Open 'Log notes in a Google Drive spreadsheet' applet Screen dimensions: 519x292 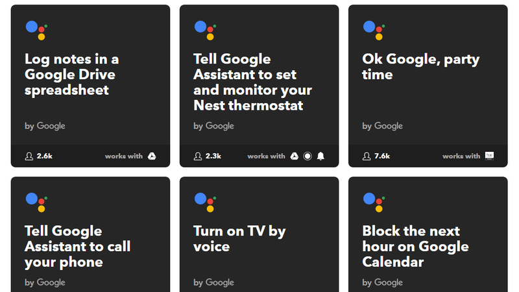point(72,75)
